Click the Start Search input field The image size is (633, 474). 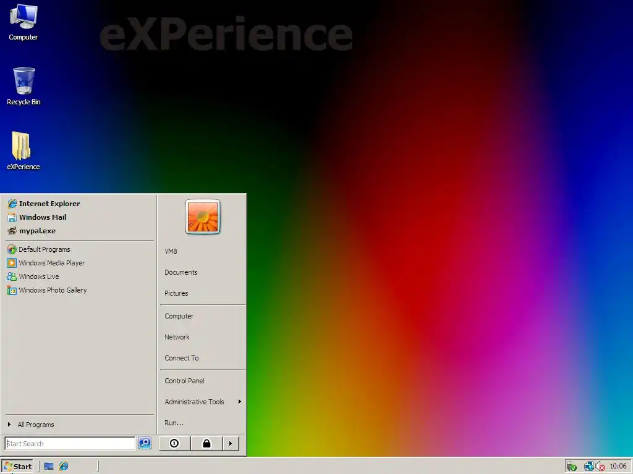[70, 443]
